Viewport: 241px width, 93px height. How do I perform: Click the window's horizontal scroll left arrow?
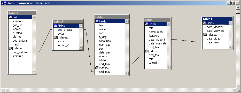click(x=3, y=90)
